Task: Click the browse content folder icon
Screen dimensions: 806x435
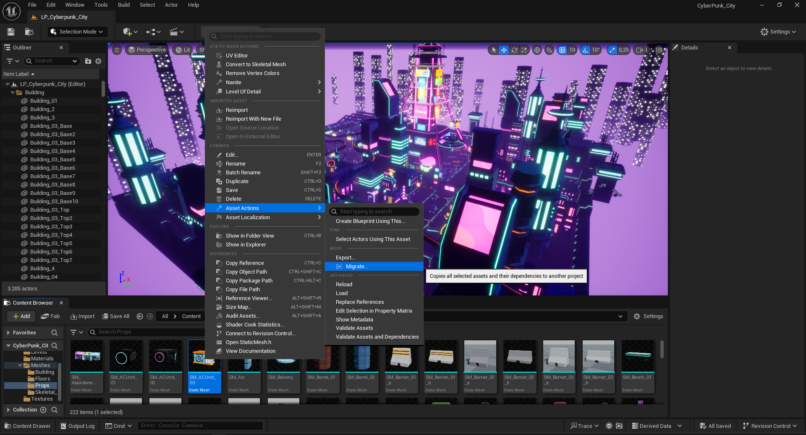Action: tap(29, 32)
